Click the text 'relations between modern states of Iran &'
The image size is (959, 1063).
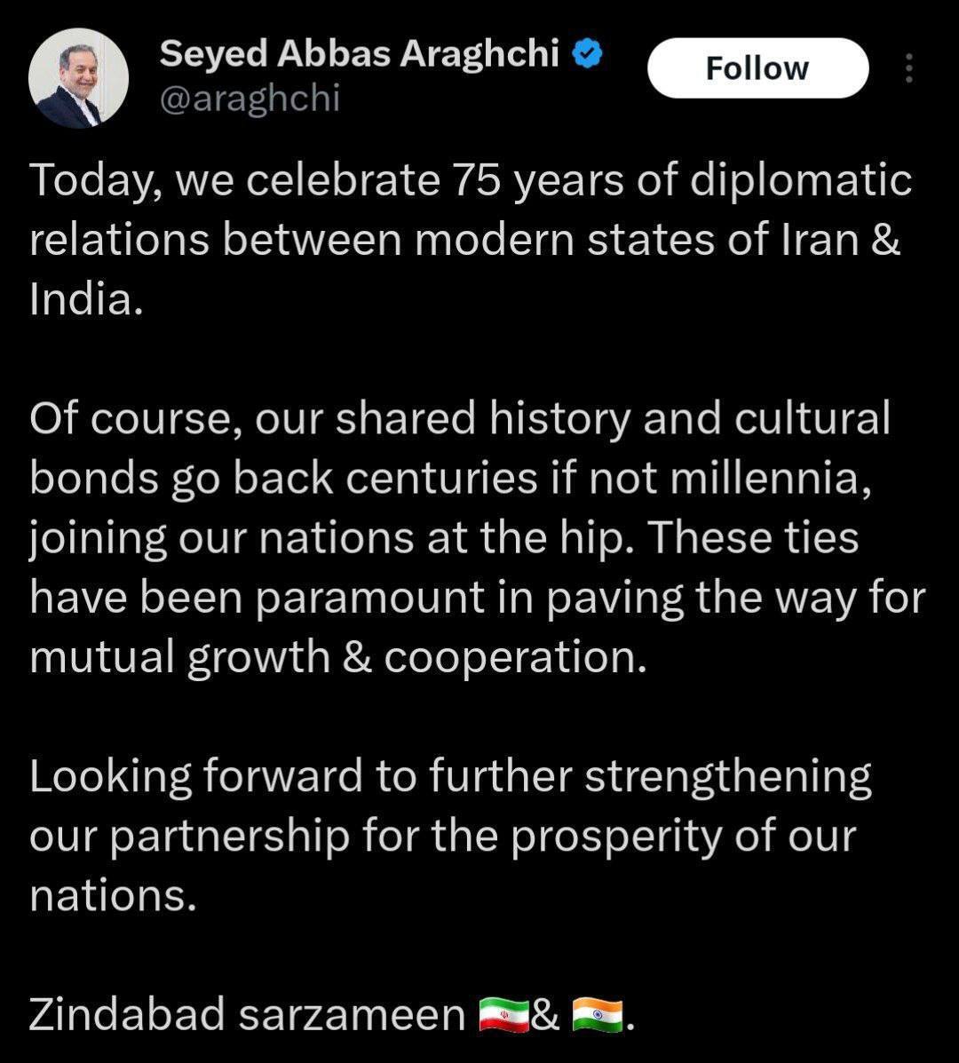[x=465, y=240]
